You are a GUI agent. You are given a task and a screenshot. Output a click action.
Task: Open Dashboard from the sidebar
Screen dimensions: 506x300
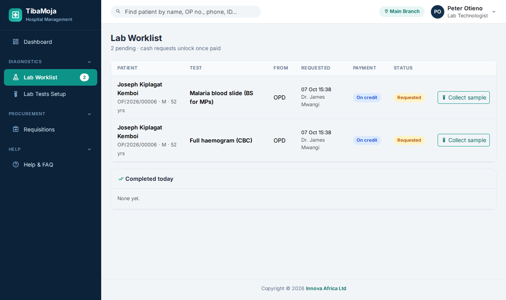click(x=51, y=42)
